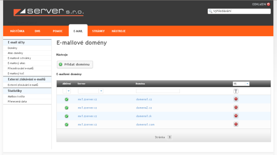The width and height of the screenshot is (277, 155).
Task: Open Domény in the sidebar
Action: pos(12,48)
